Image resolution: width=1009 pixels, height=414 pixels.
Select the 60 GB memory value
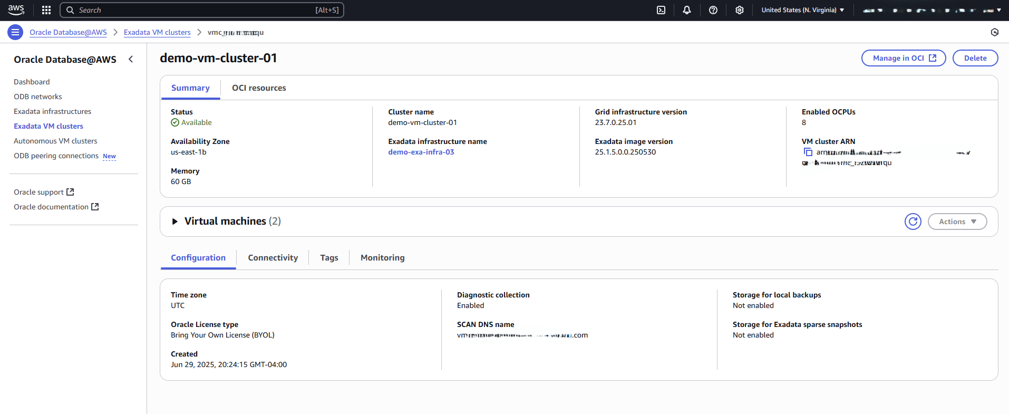[x=181, y=181]
